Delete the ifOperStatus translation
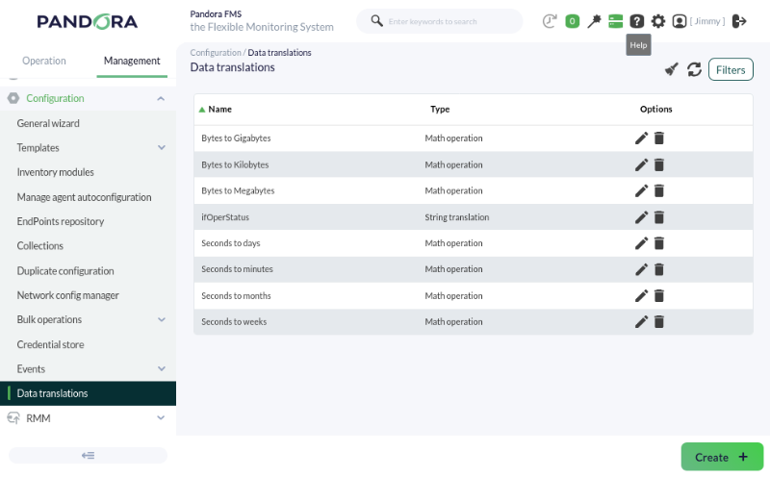Screen dimensions: 770x477 (x=659, y=217)
